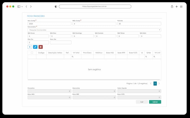Click the search icon under Vlr Total

[x=72, y=56]
